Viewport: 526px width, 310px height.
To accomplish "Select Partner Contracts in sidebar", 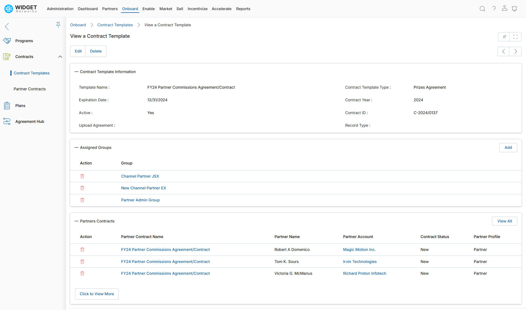I will pos(30,89).
